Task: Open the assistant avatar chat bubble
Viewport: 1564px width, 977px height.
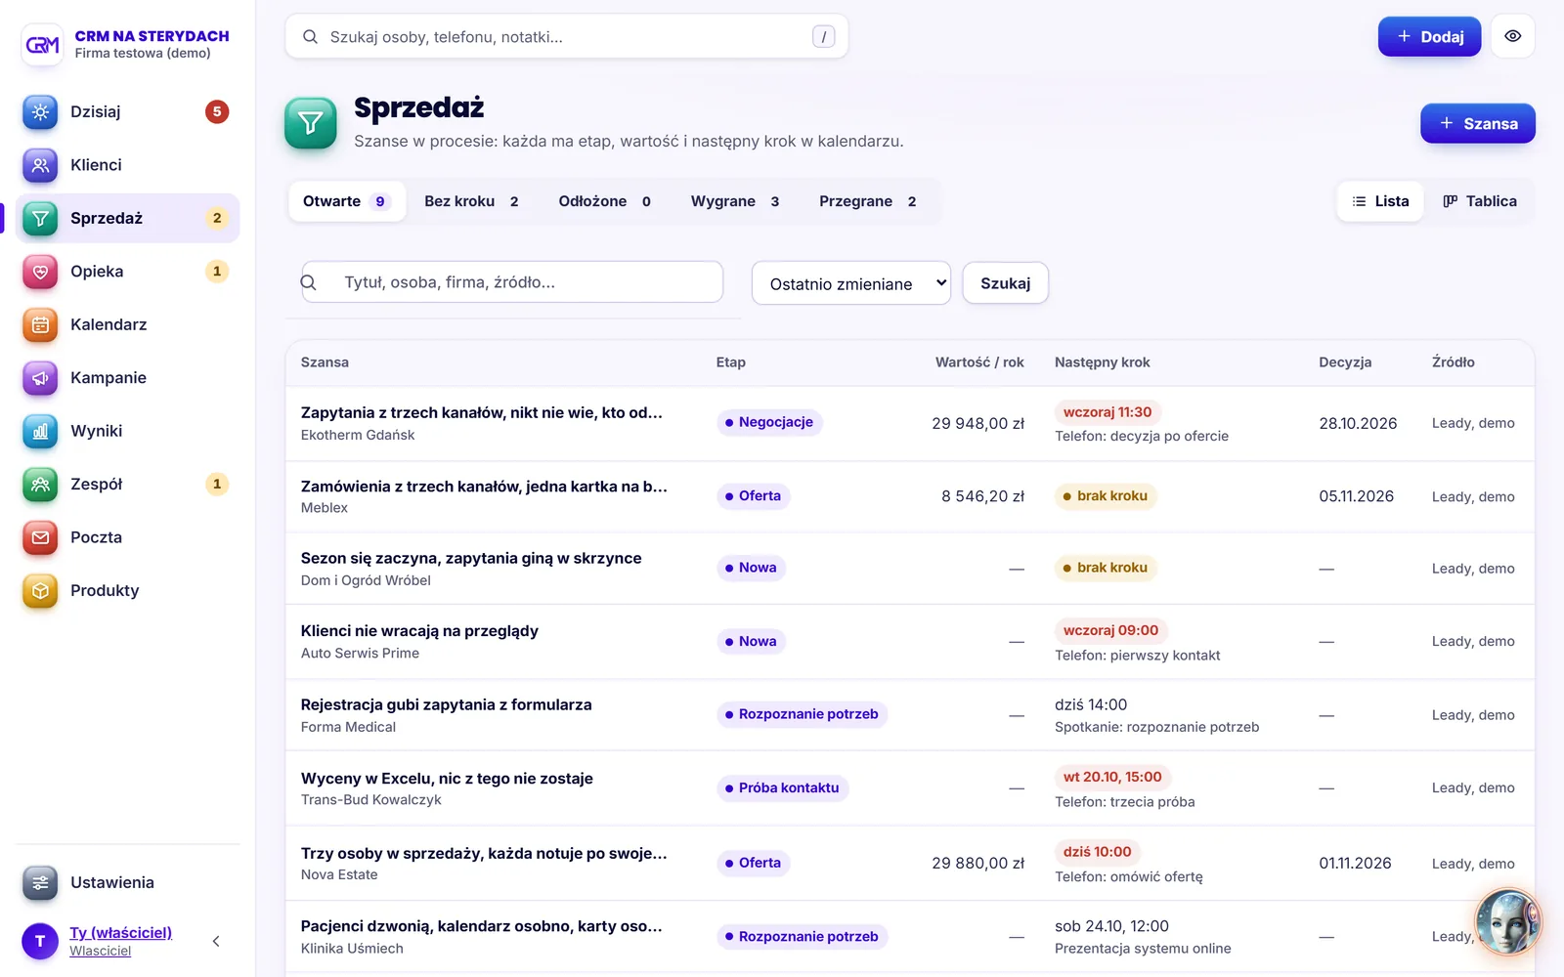Action: tap(1508, 921)
